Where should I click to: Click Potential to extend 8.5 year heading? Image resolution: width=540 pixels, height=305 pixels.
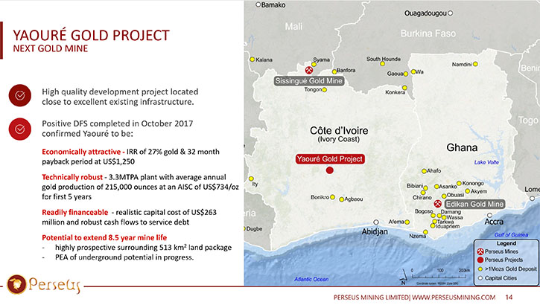coord(104,237)
